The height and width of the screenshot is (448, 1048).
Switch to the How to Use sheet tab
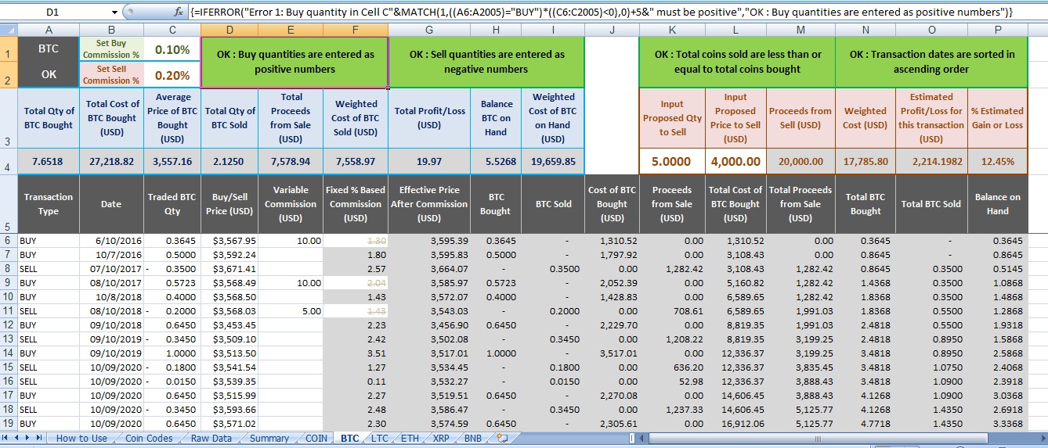tap(81, 439)
